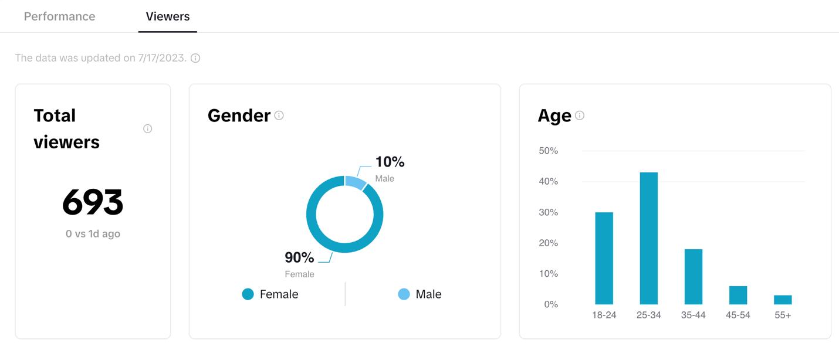Toggle the Female legend item

[279, 294]
